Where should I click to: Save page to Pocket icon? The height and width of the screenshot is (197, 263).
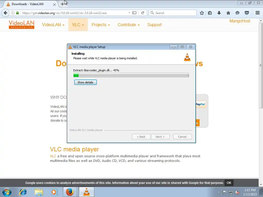[247, 13]
